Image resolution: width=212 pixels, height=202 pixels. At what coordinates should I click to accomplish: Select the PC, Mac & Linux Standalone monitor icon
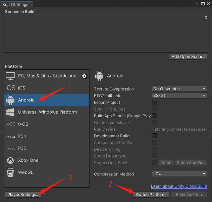coord(10,76)
